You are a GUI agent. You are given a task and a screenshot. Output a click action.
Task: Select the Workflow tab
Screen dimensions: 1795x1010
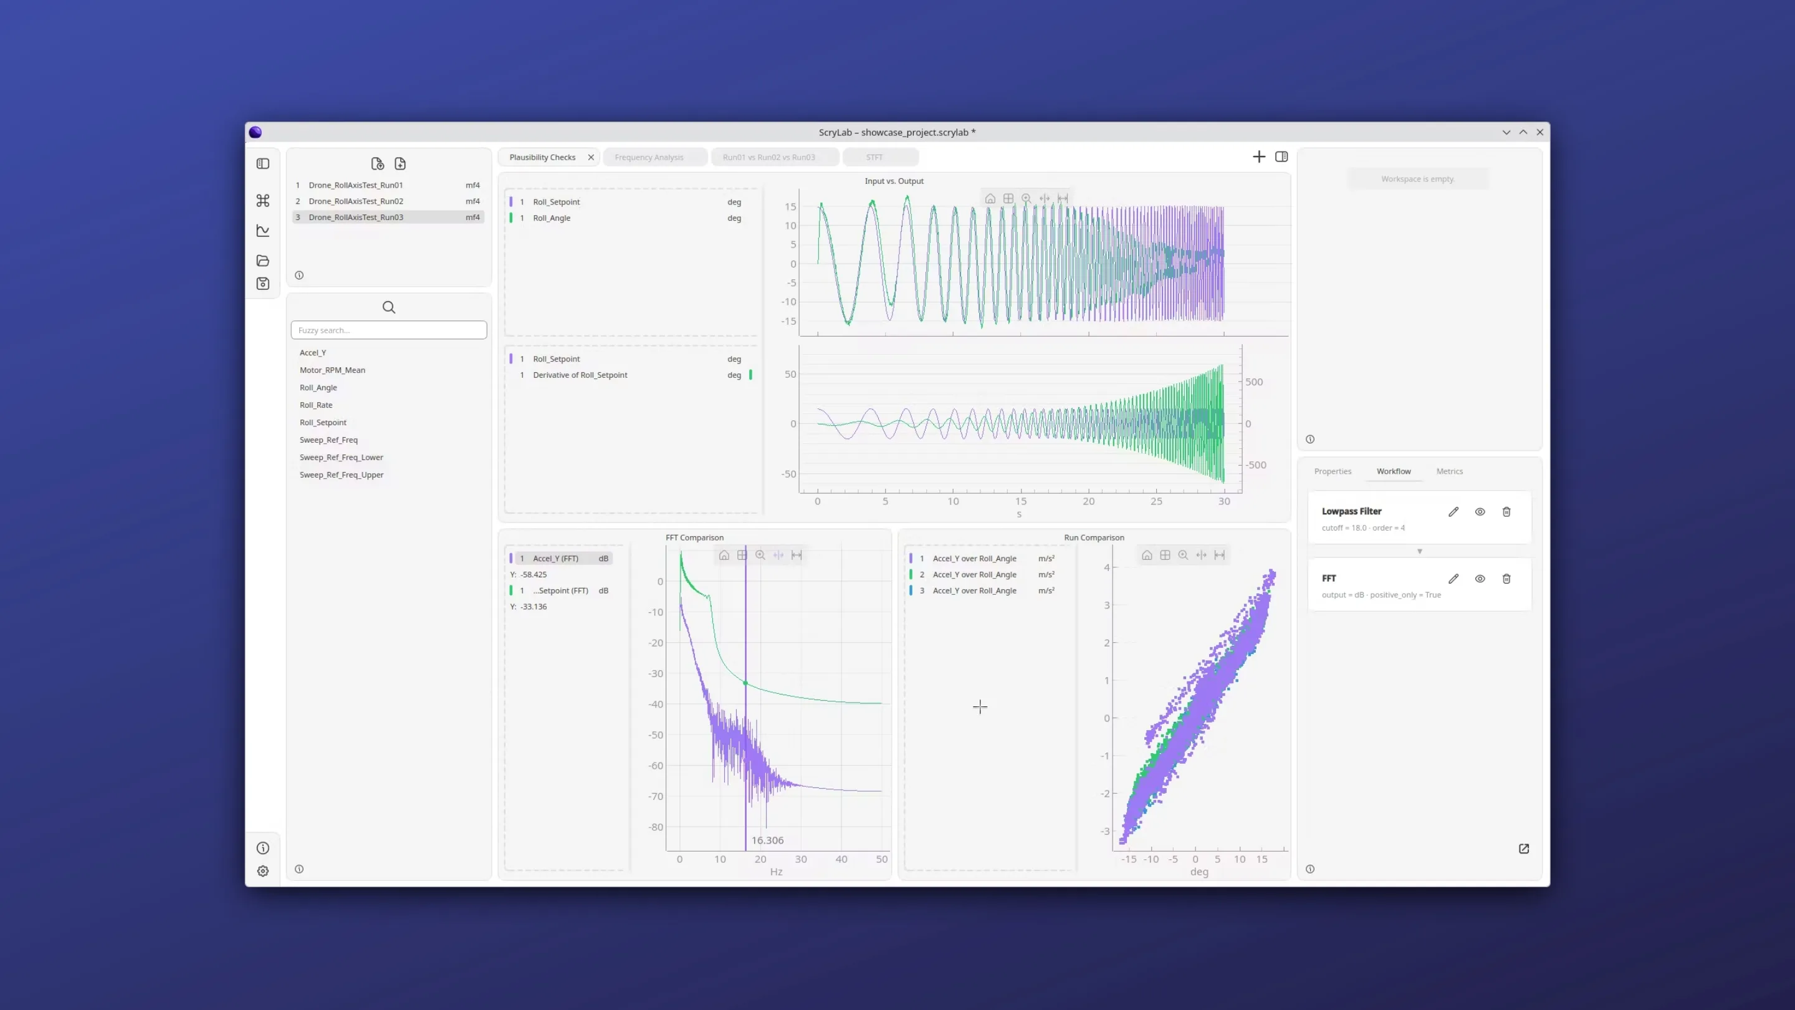[x=1394, y=471]
